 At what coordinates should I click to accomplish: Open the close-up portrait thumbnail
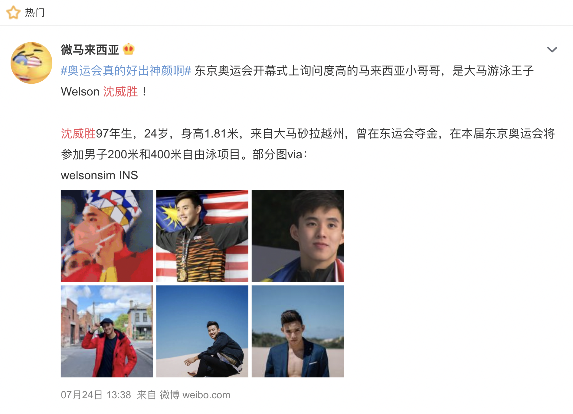point(298,236)
